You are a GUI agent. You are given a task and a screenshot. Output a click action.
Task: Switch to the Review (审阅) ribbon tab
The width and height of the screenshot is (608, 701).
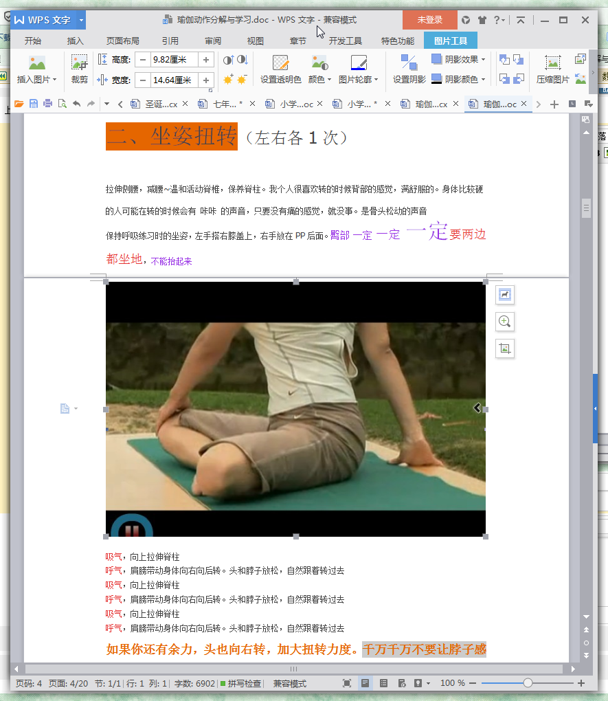[213, 41]
